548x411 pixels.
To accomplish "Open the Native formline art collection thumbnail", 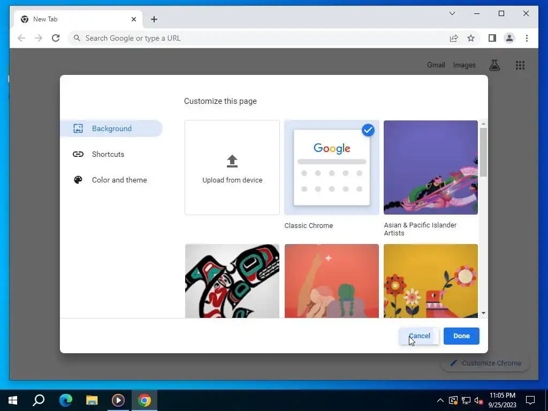I will click(x=232, y=281).
